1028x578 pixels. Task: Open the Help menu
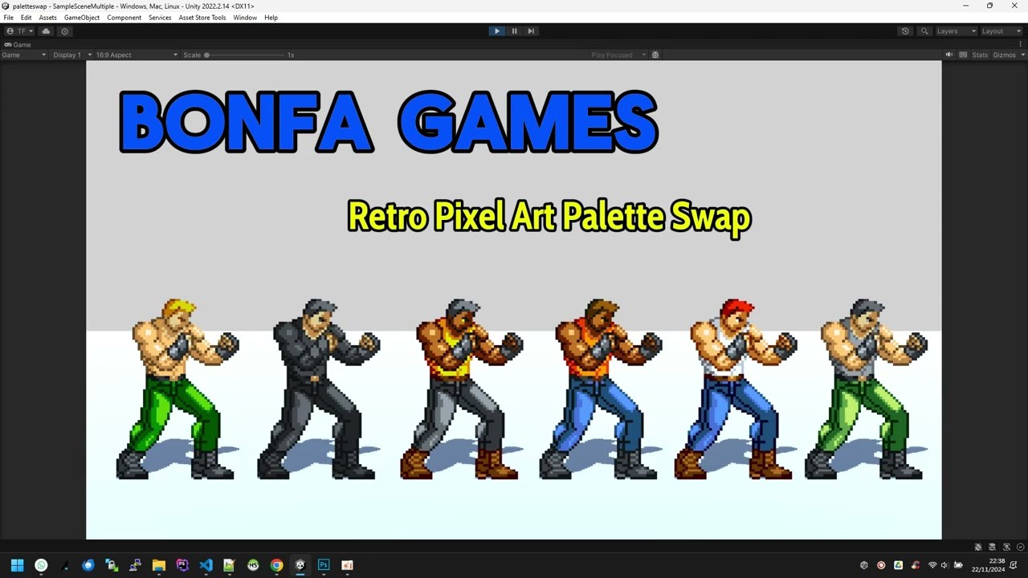[x=271, y=18]
